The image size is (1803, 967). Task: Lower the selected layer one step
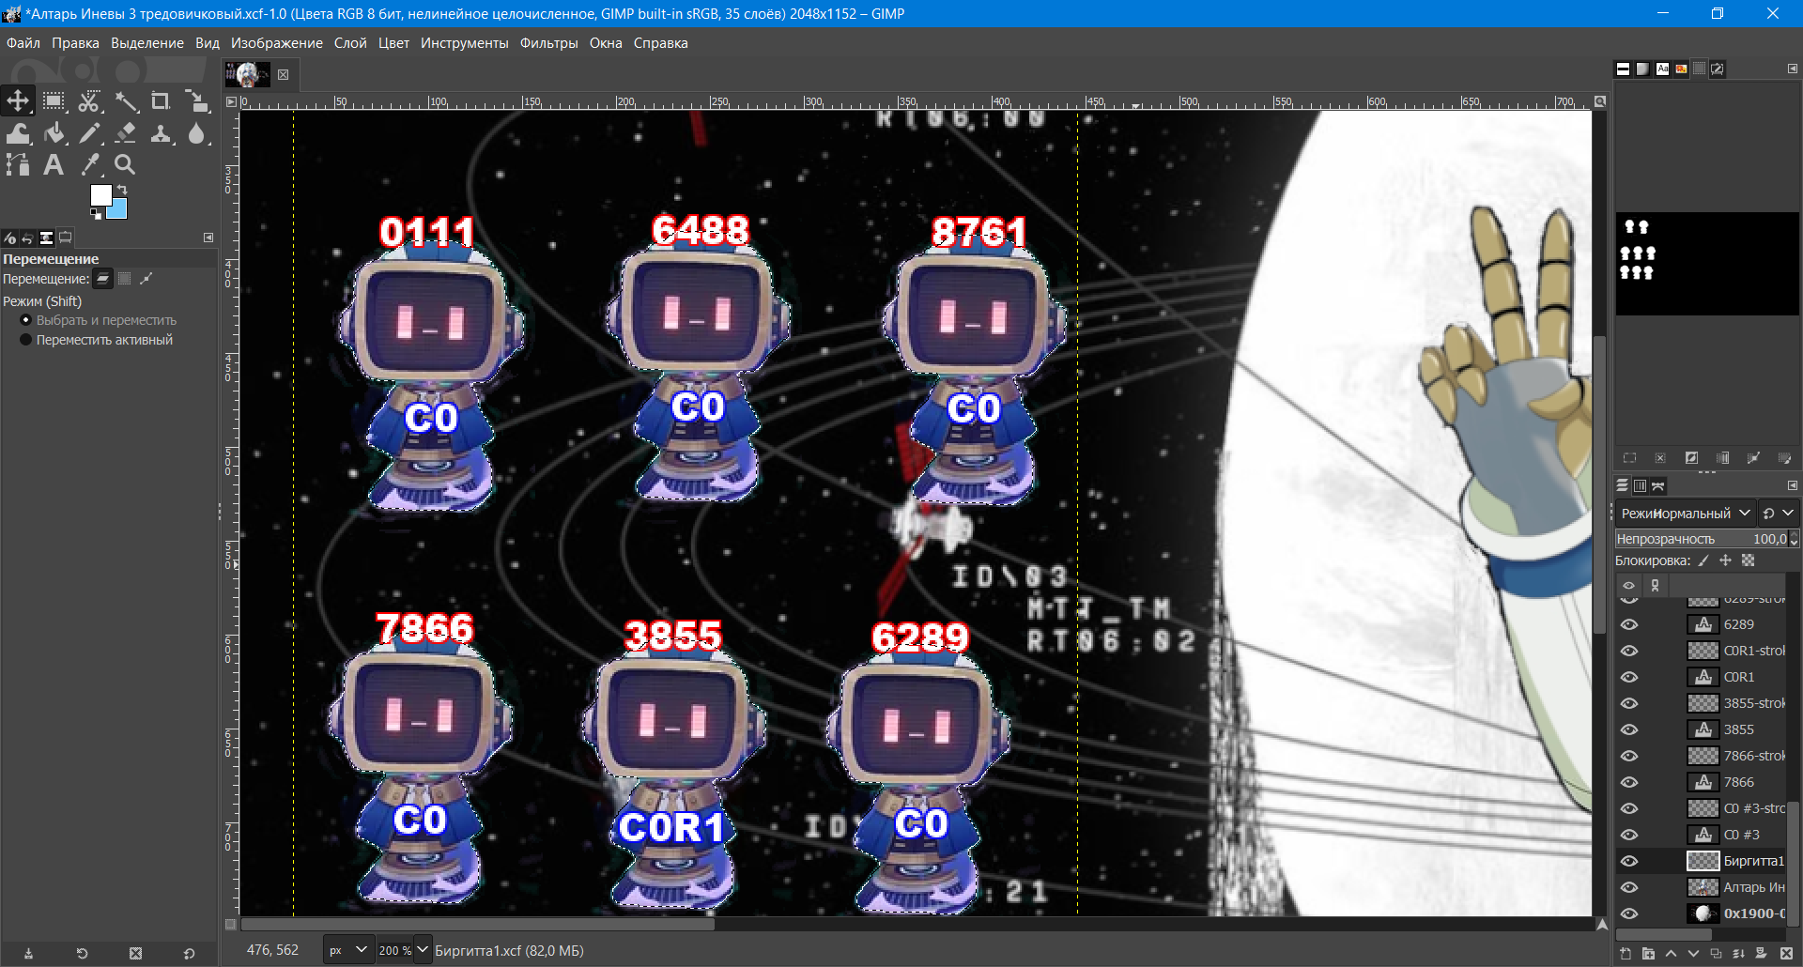point(1693,954)
